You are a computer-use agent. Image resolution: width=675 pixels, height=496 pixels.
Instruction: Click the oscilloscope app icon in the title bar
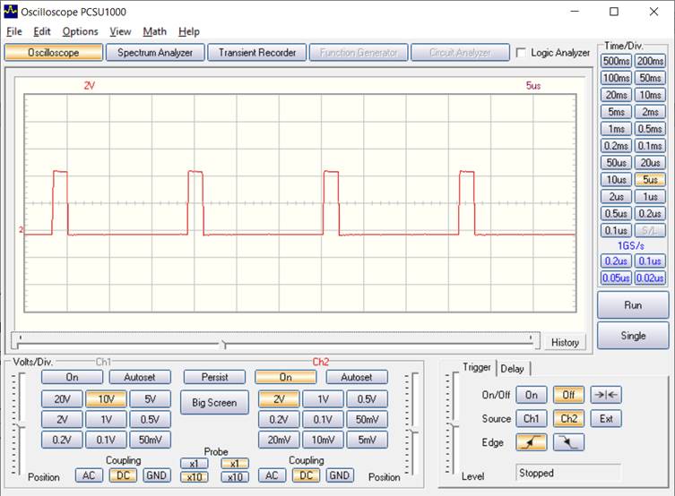pos(11,12)
